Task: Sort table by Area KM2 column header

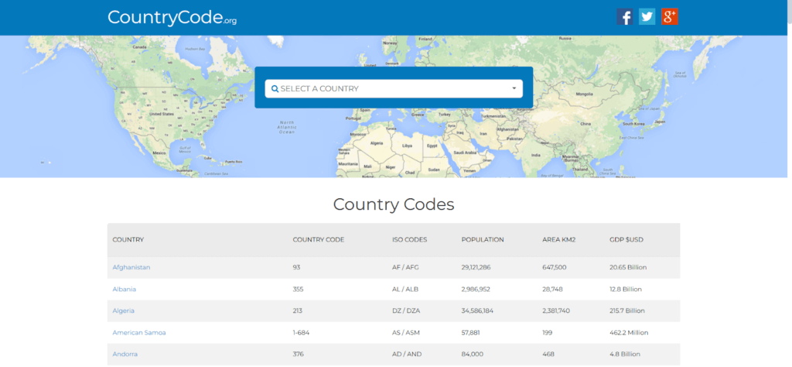Action: 561,240
